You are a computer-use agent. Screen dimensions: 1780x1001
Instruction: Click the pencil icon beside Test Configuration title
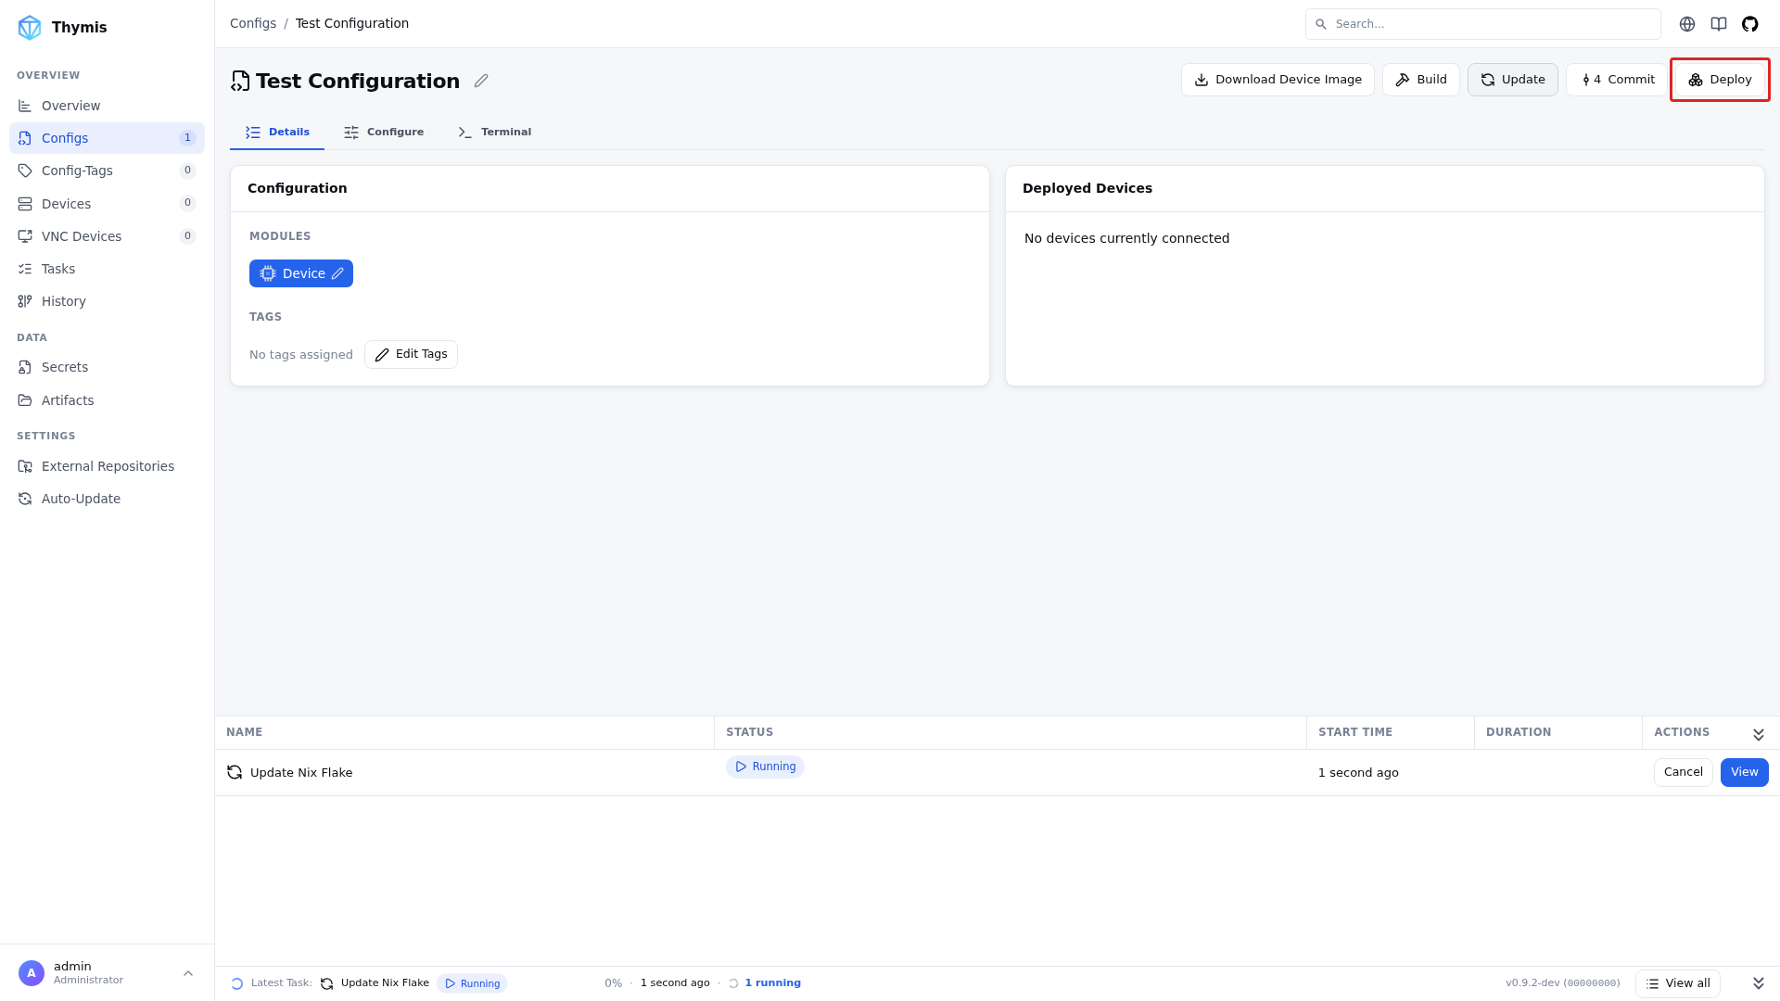pos(481,81)
